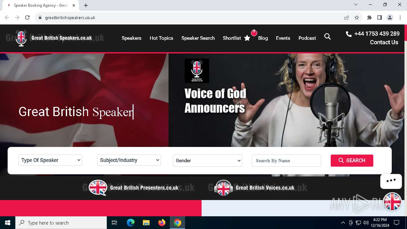The width and height of the screenshot is (407, 229).
Task: Open Great British Voices logo link
Action: click(258, 188)
